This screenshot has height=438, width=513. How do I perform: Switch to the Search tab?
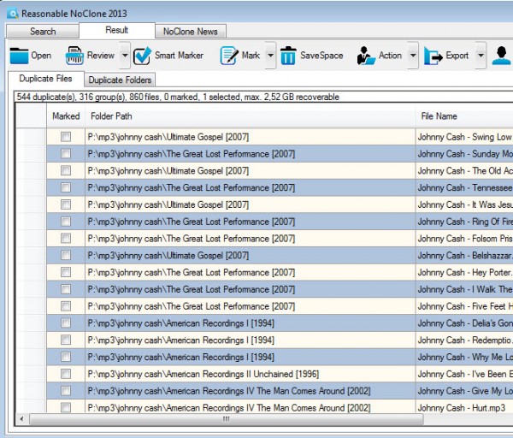[43, 32]
